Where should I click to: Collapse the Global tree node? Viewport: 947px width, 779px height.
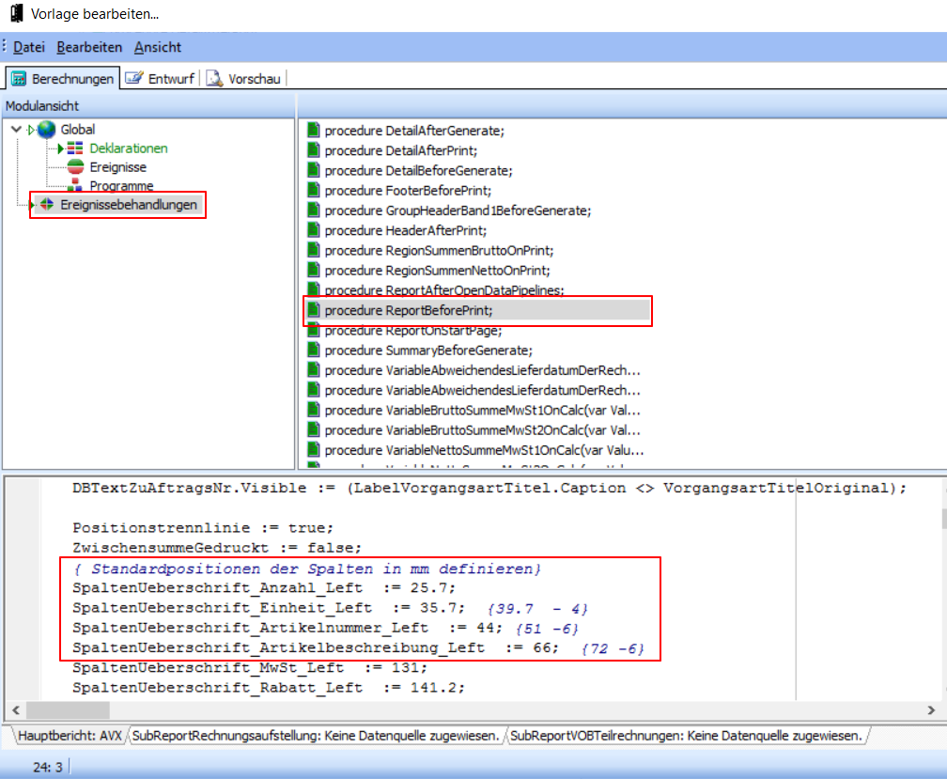16,130
